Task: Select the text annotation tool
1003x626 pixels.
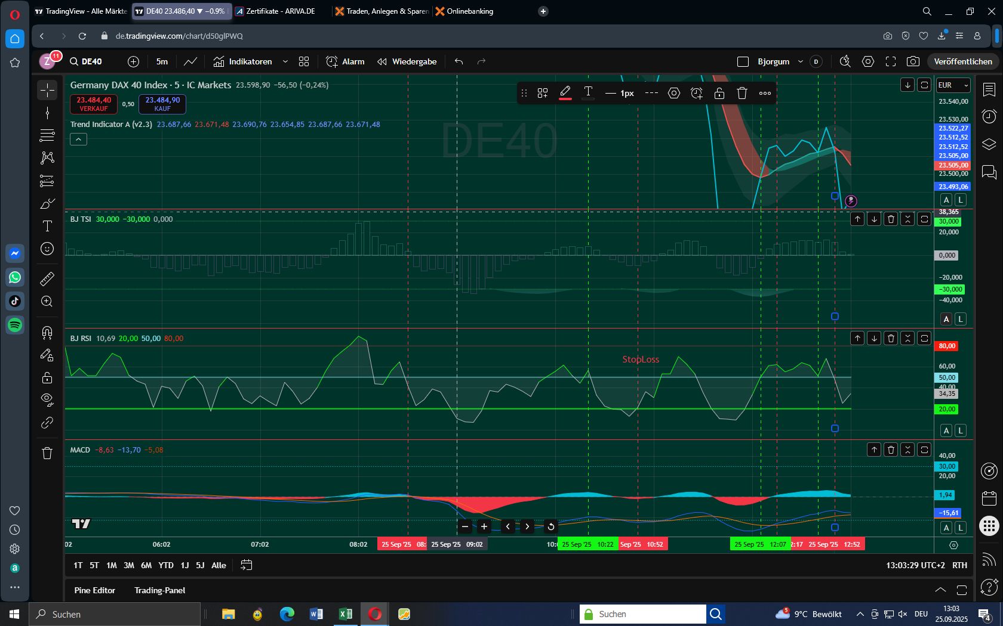Action: [x=47, y=226]
